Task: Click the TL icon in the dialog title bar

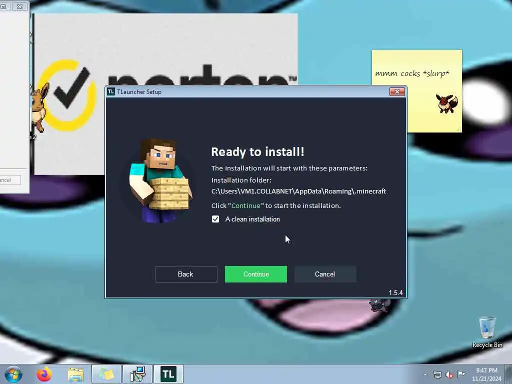Action: [x=111, y=92]
